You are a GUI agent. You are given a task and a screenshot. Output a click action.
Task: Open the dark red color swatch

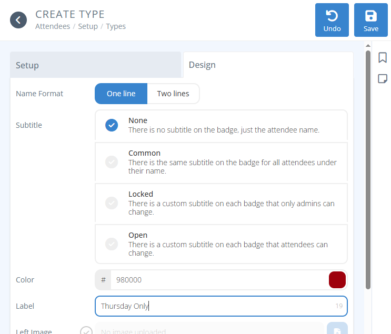pos(337,280)
